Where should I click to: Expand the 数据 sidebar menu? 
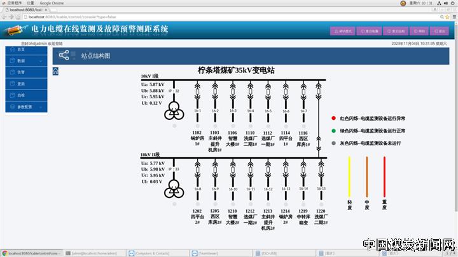[25, 61]
